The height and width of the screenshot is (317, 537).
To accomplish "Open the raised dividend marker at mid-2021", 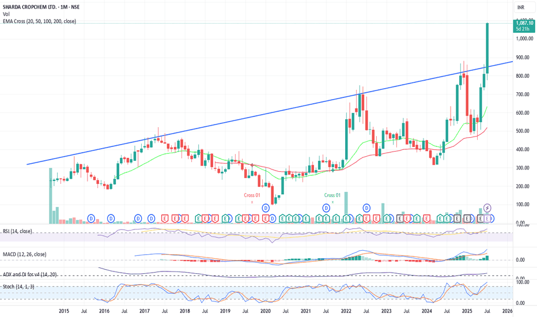I will (326, 207).
